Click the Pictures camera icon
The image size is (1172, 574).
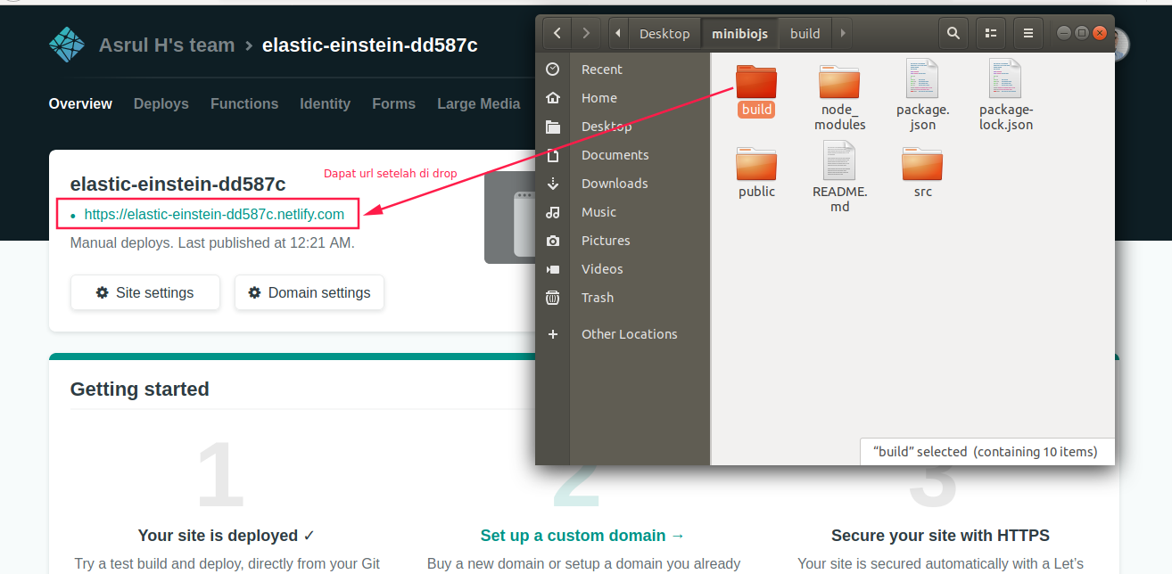tap(553, 241)
